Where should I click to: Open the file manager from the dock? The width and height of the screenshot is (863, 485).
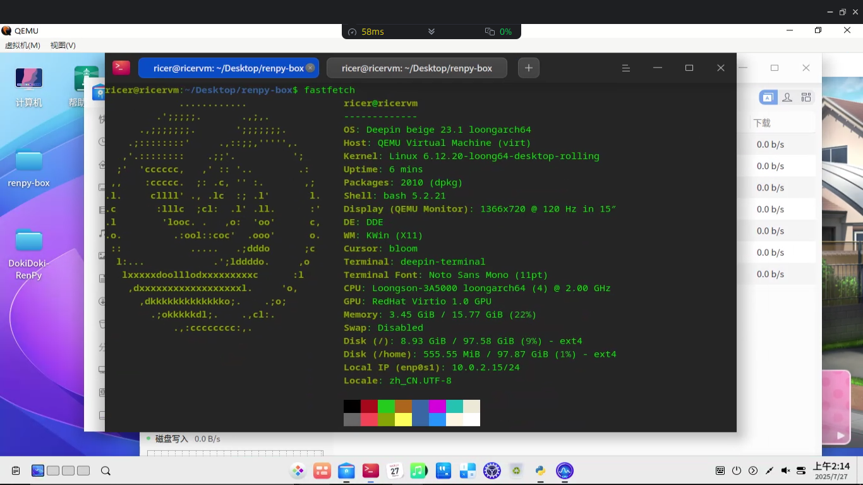[x=346, y=470]
